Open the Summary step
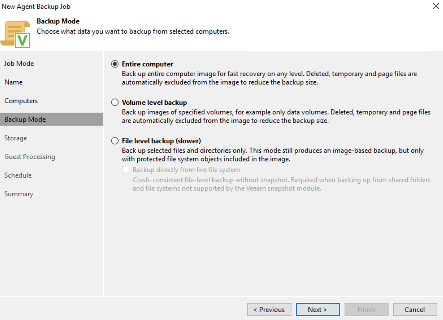Screen dimensions: 443x320 [19, 194]
